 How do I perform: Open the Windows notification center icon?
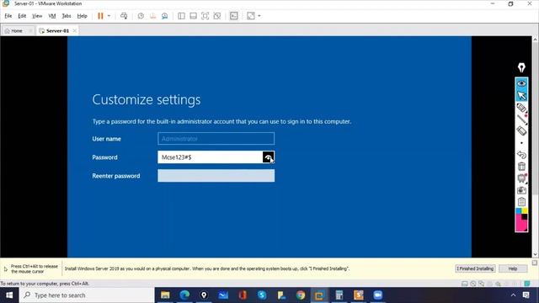[x=526, y=295]
